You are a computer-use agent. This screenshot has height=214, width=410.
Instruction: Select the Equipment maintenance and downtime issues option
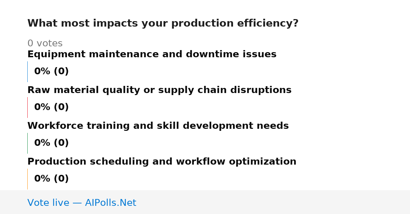click(x=152, y=55)
